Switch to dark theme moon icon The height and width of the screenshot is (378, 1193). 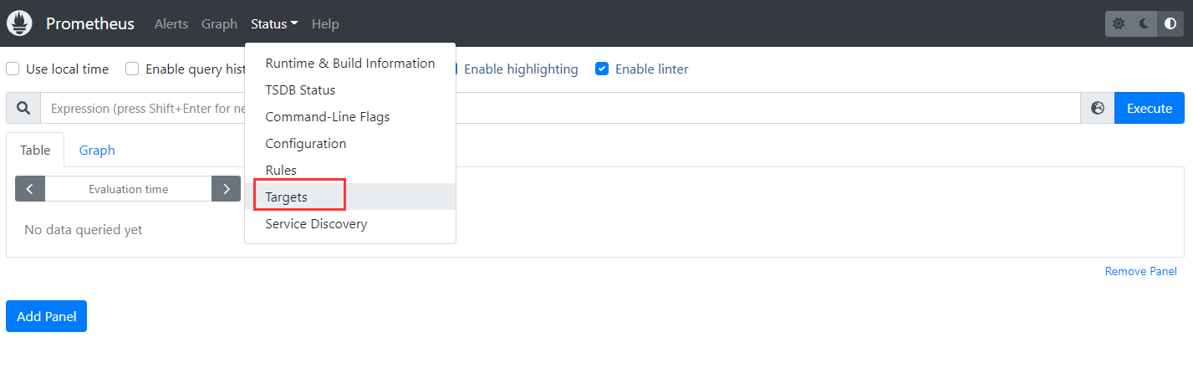coord(1145,23)
